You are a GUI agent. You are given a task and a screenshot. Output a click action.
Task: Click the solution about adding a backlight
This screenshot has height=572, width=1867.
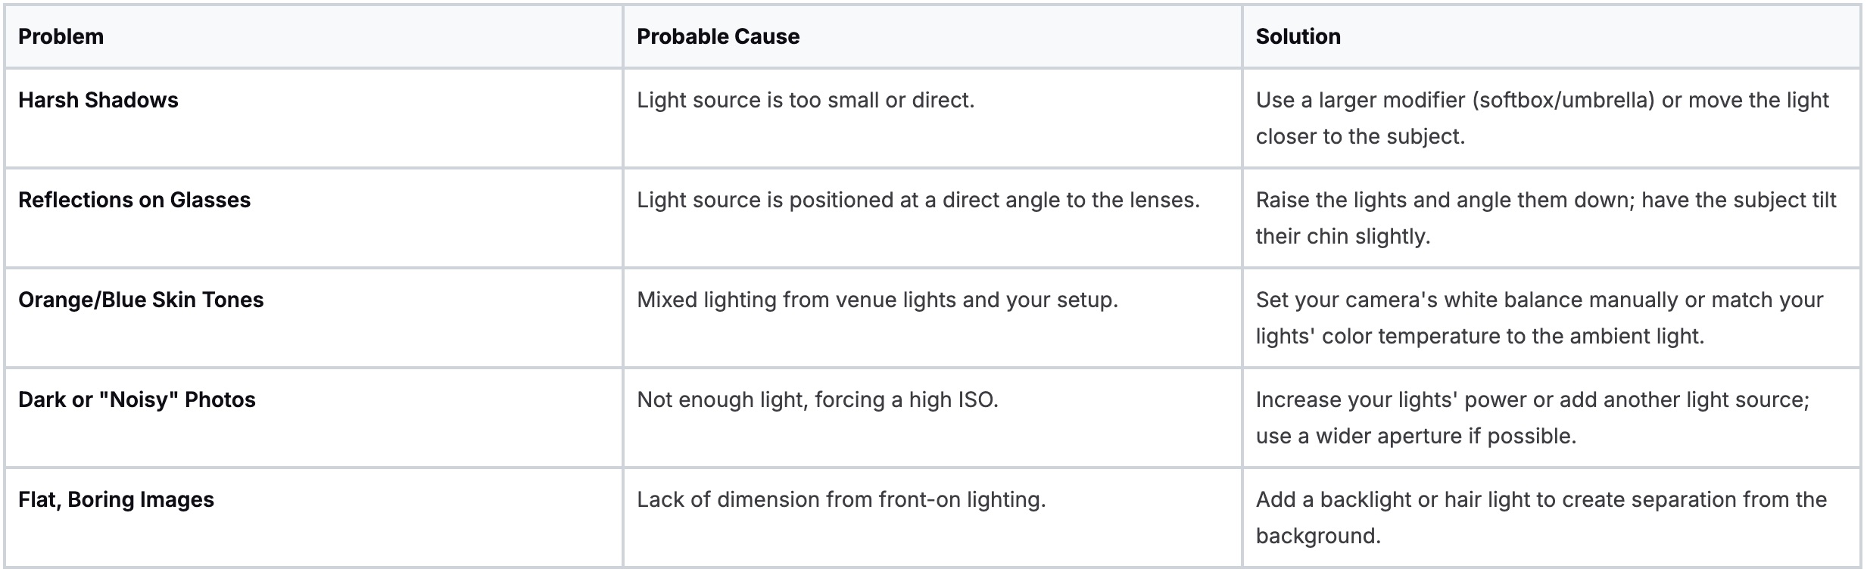pyautogui.click(x=1541, y=500)
